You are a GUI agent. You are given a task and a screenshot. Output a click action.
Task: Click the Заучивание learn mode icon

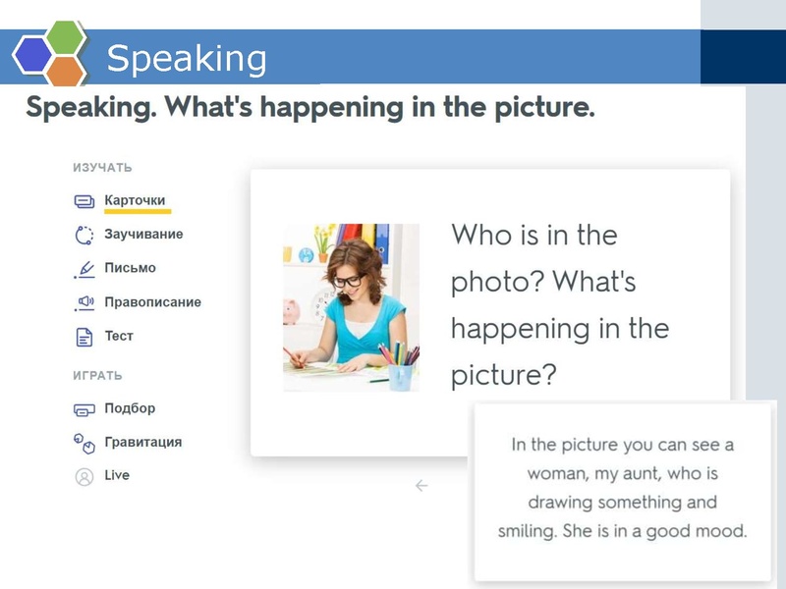pyautogui.click(x=84, y=235)
